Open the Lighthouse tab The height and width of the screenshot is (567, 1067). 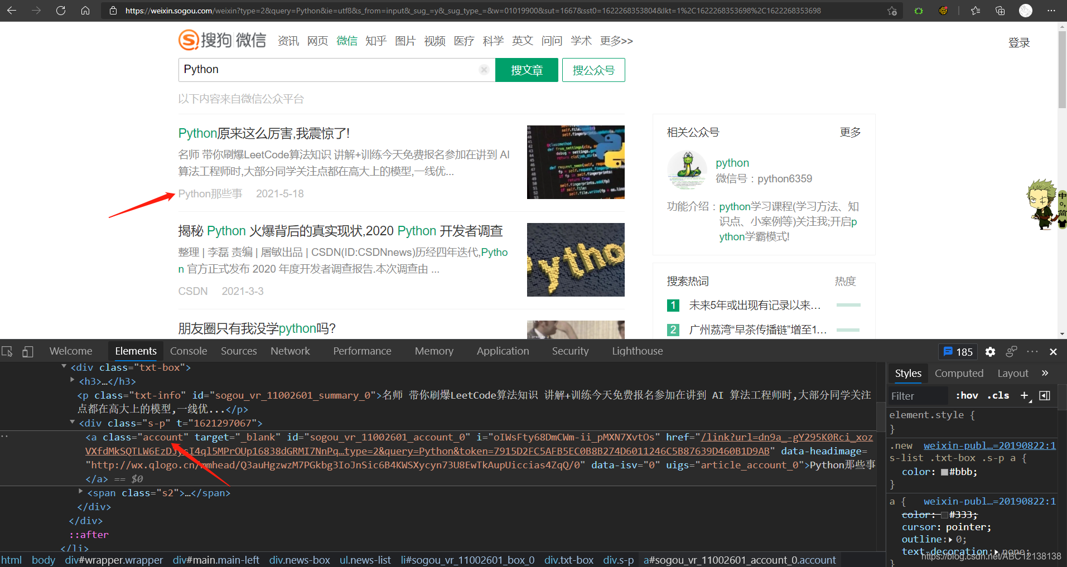[638, 351]
